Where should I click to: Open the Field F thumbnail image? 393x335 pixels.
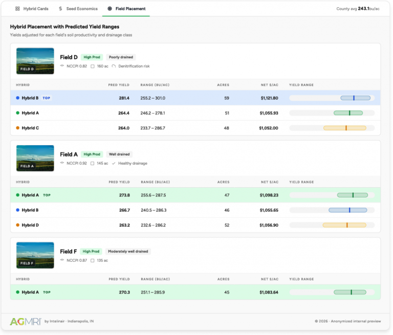[x=35, y=255]
